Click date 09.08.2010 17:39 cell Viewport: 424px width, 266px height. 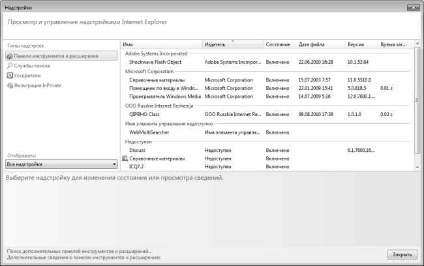316,114
